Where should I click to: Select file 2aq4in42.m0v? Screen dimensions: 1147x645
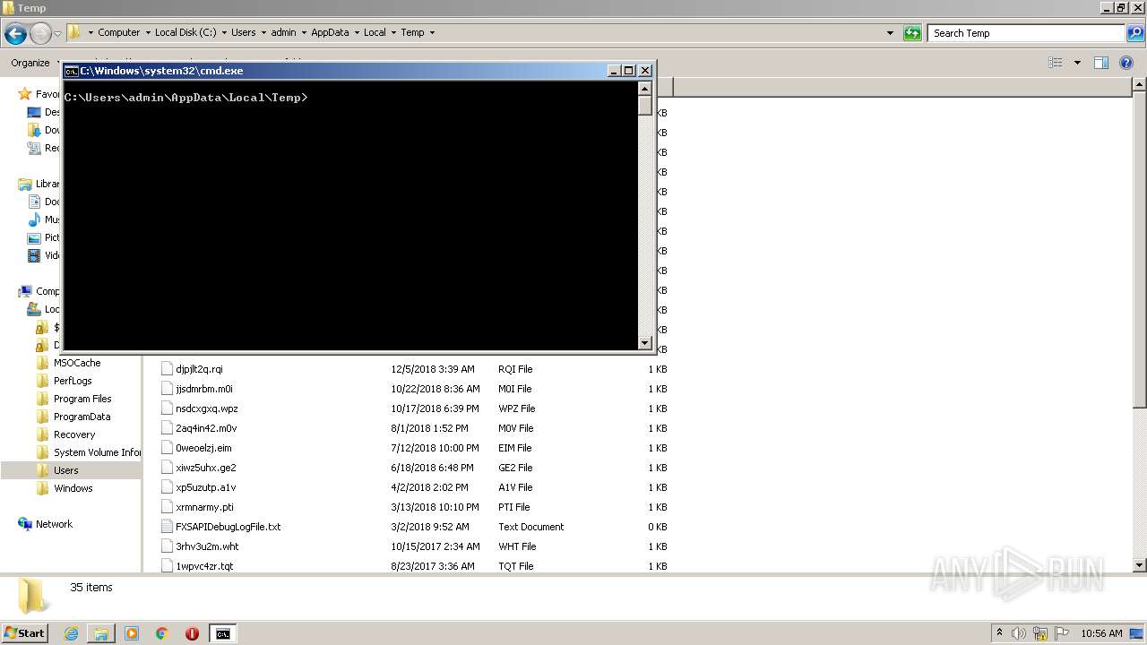coord(206,428)
